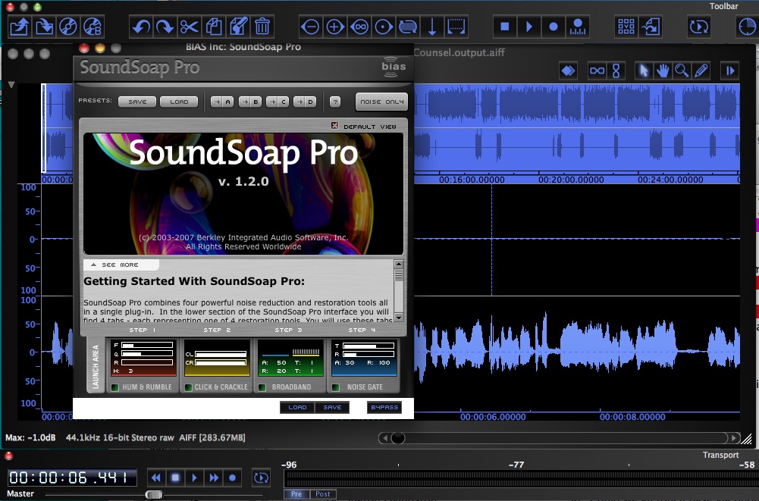759x501 pixels.
Task: Select the Post meter mode
Action: click(323, 493)
